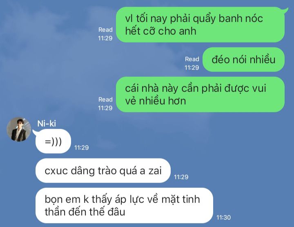The height and width of the screenshot is (227, 294).
Task: Select the message "bọn em k thấy áp lực"
Action: point(124,205)
